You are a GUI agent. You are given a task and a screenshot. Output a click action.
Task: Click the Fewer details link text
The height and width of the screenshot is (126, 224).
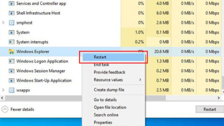click(22, 109)
